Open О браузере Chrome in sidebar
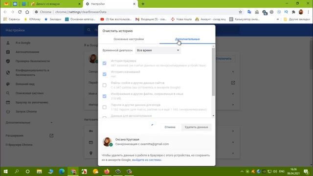Image resolution: width=313 pixels, height=176 pixels. coord(19,145)
